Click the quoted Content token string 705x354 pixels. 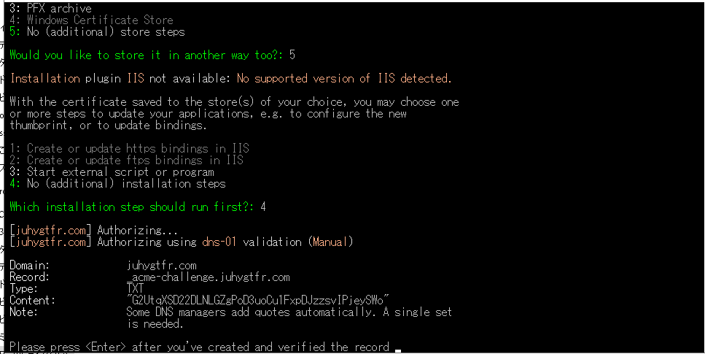pyautogui.click(x=257, y=301)
